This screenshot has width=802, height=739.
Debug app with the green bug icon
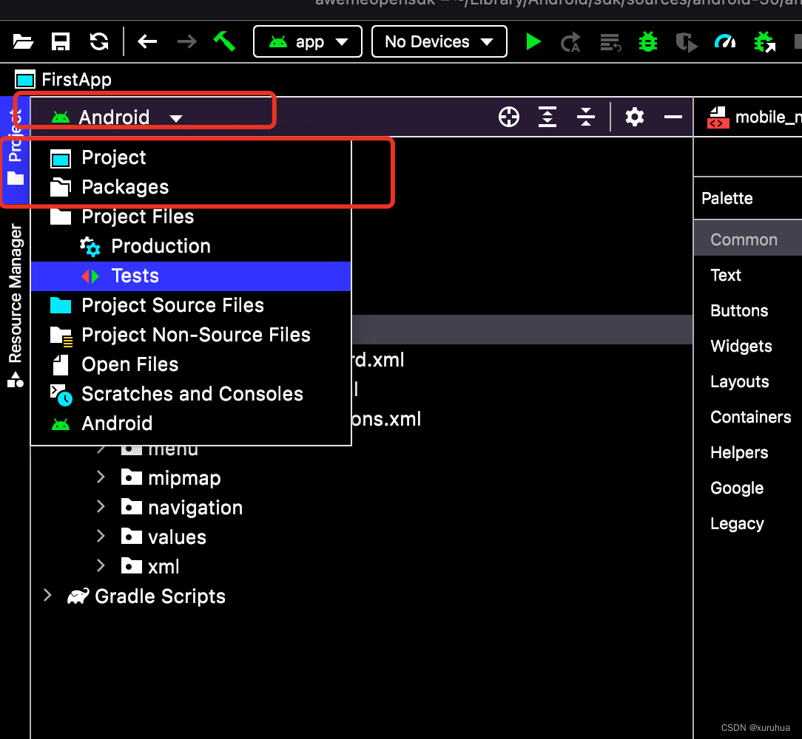648,41
